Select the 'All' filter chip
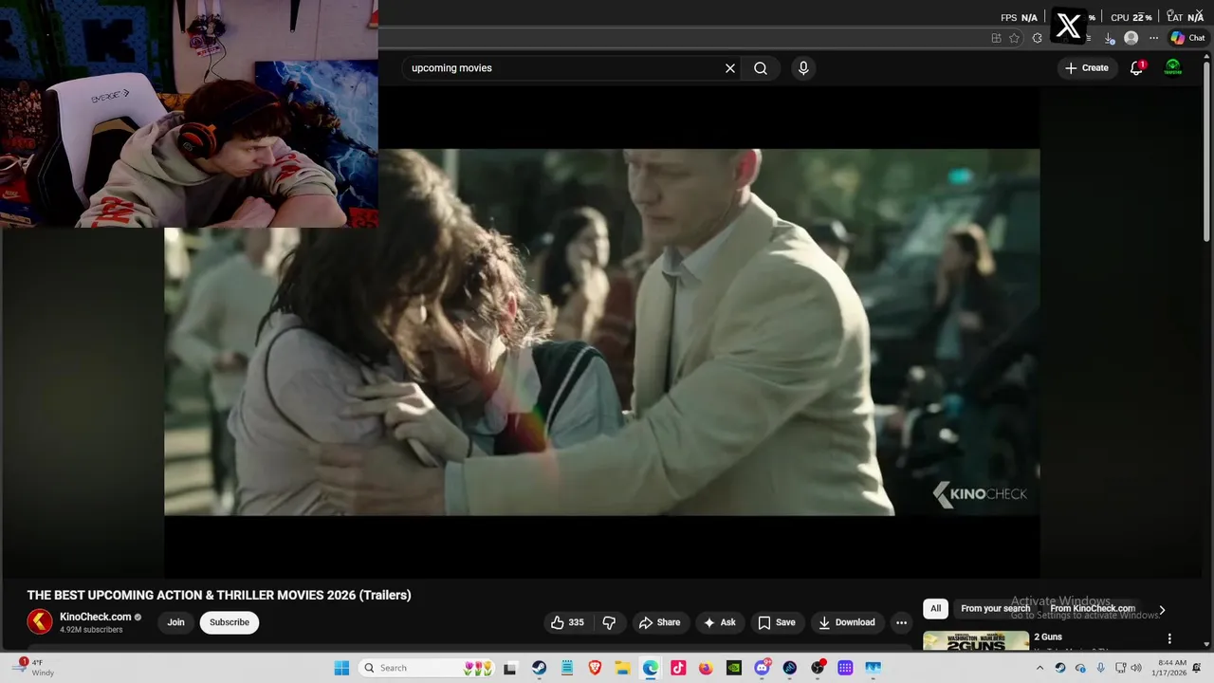Image resolution: width=1214 pixels, height=683 pixels. [935, 609]
